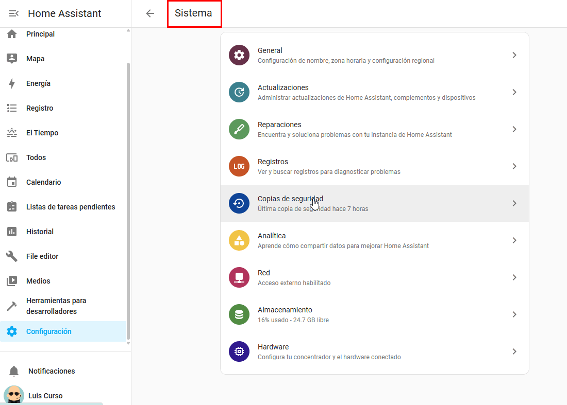Click the Almacenamiento title

pos(285,310)
